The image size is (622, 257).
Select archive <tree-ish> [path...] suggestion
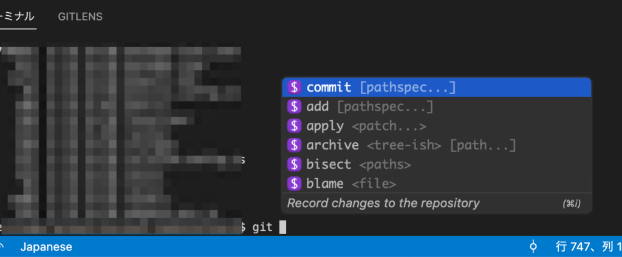point(436,145)
